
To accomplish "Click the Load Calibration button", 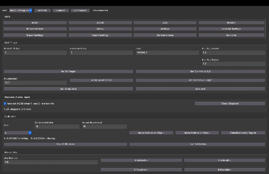I will (197, 144).
